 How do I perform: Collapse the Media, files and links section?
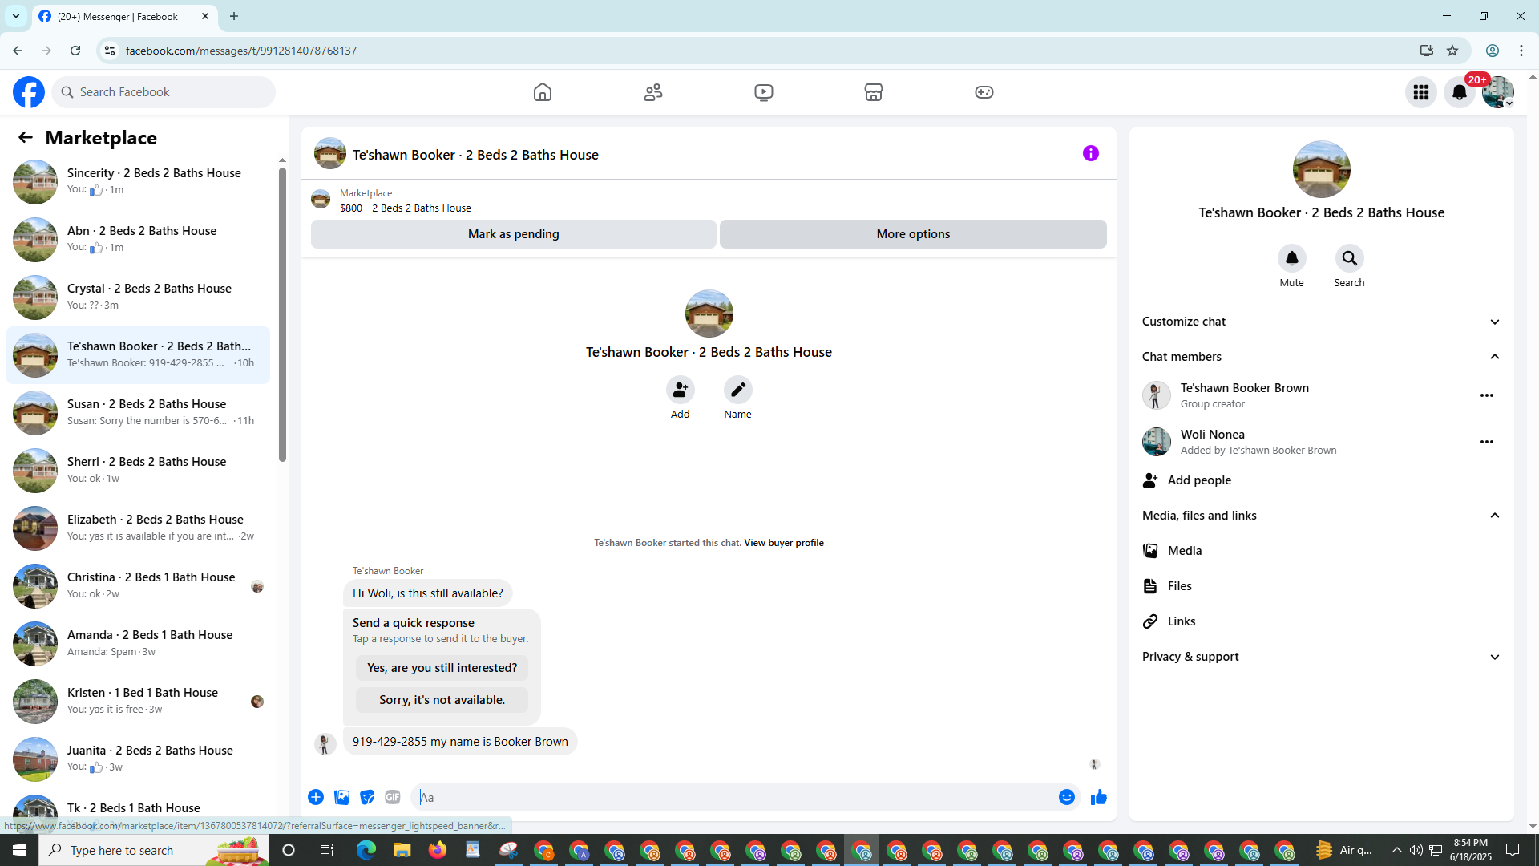(1321, 516)
